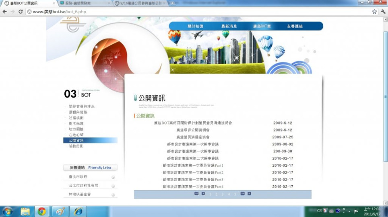
Task: Click the arrow beside 台北市政府社會局 link
Action: point(113,186)
